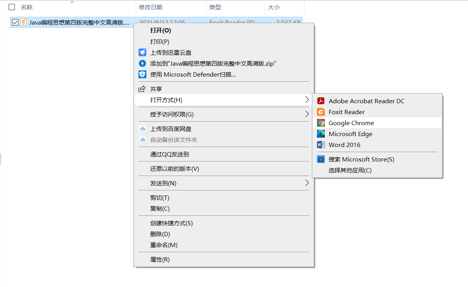Expand the 发送到 submenu arrow
The image size is (468, 287).
pyautogui.click(x=307, y=183)
